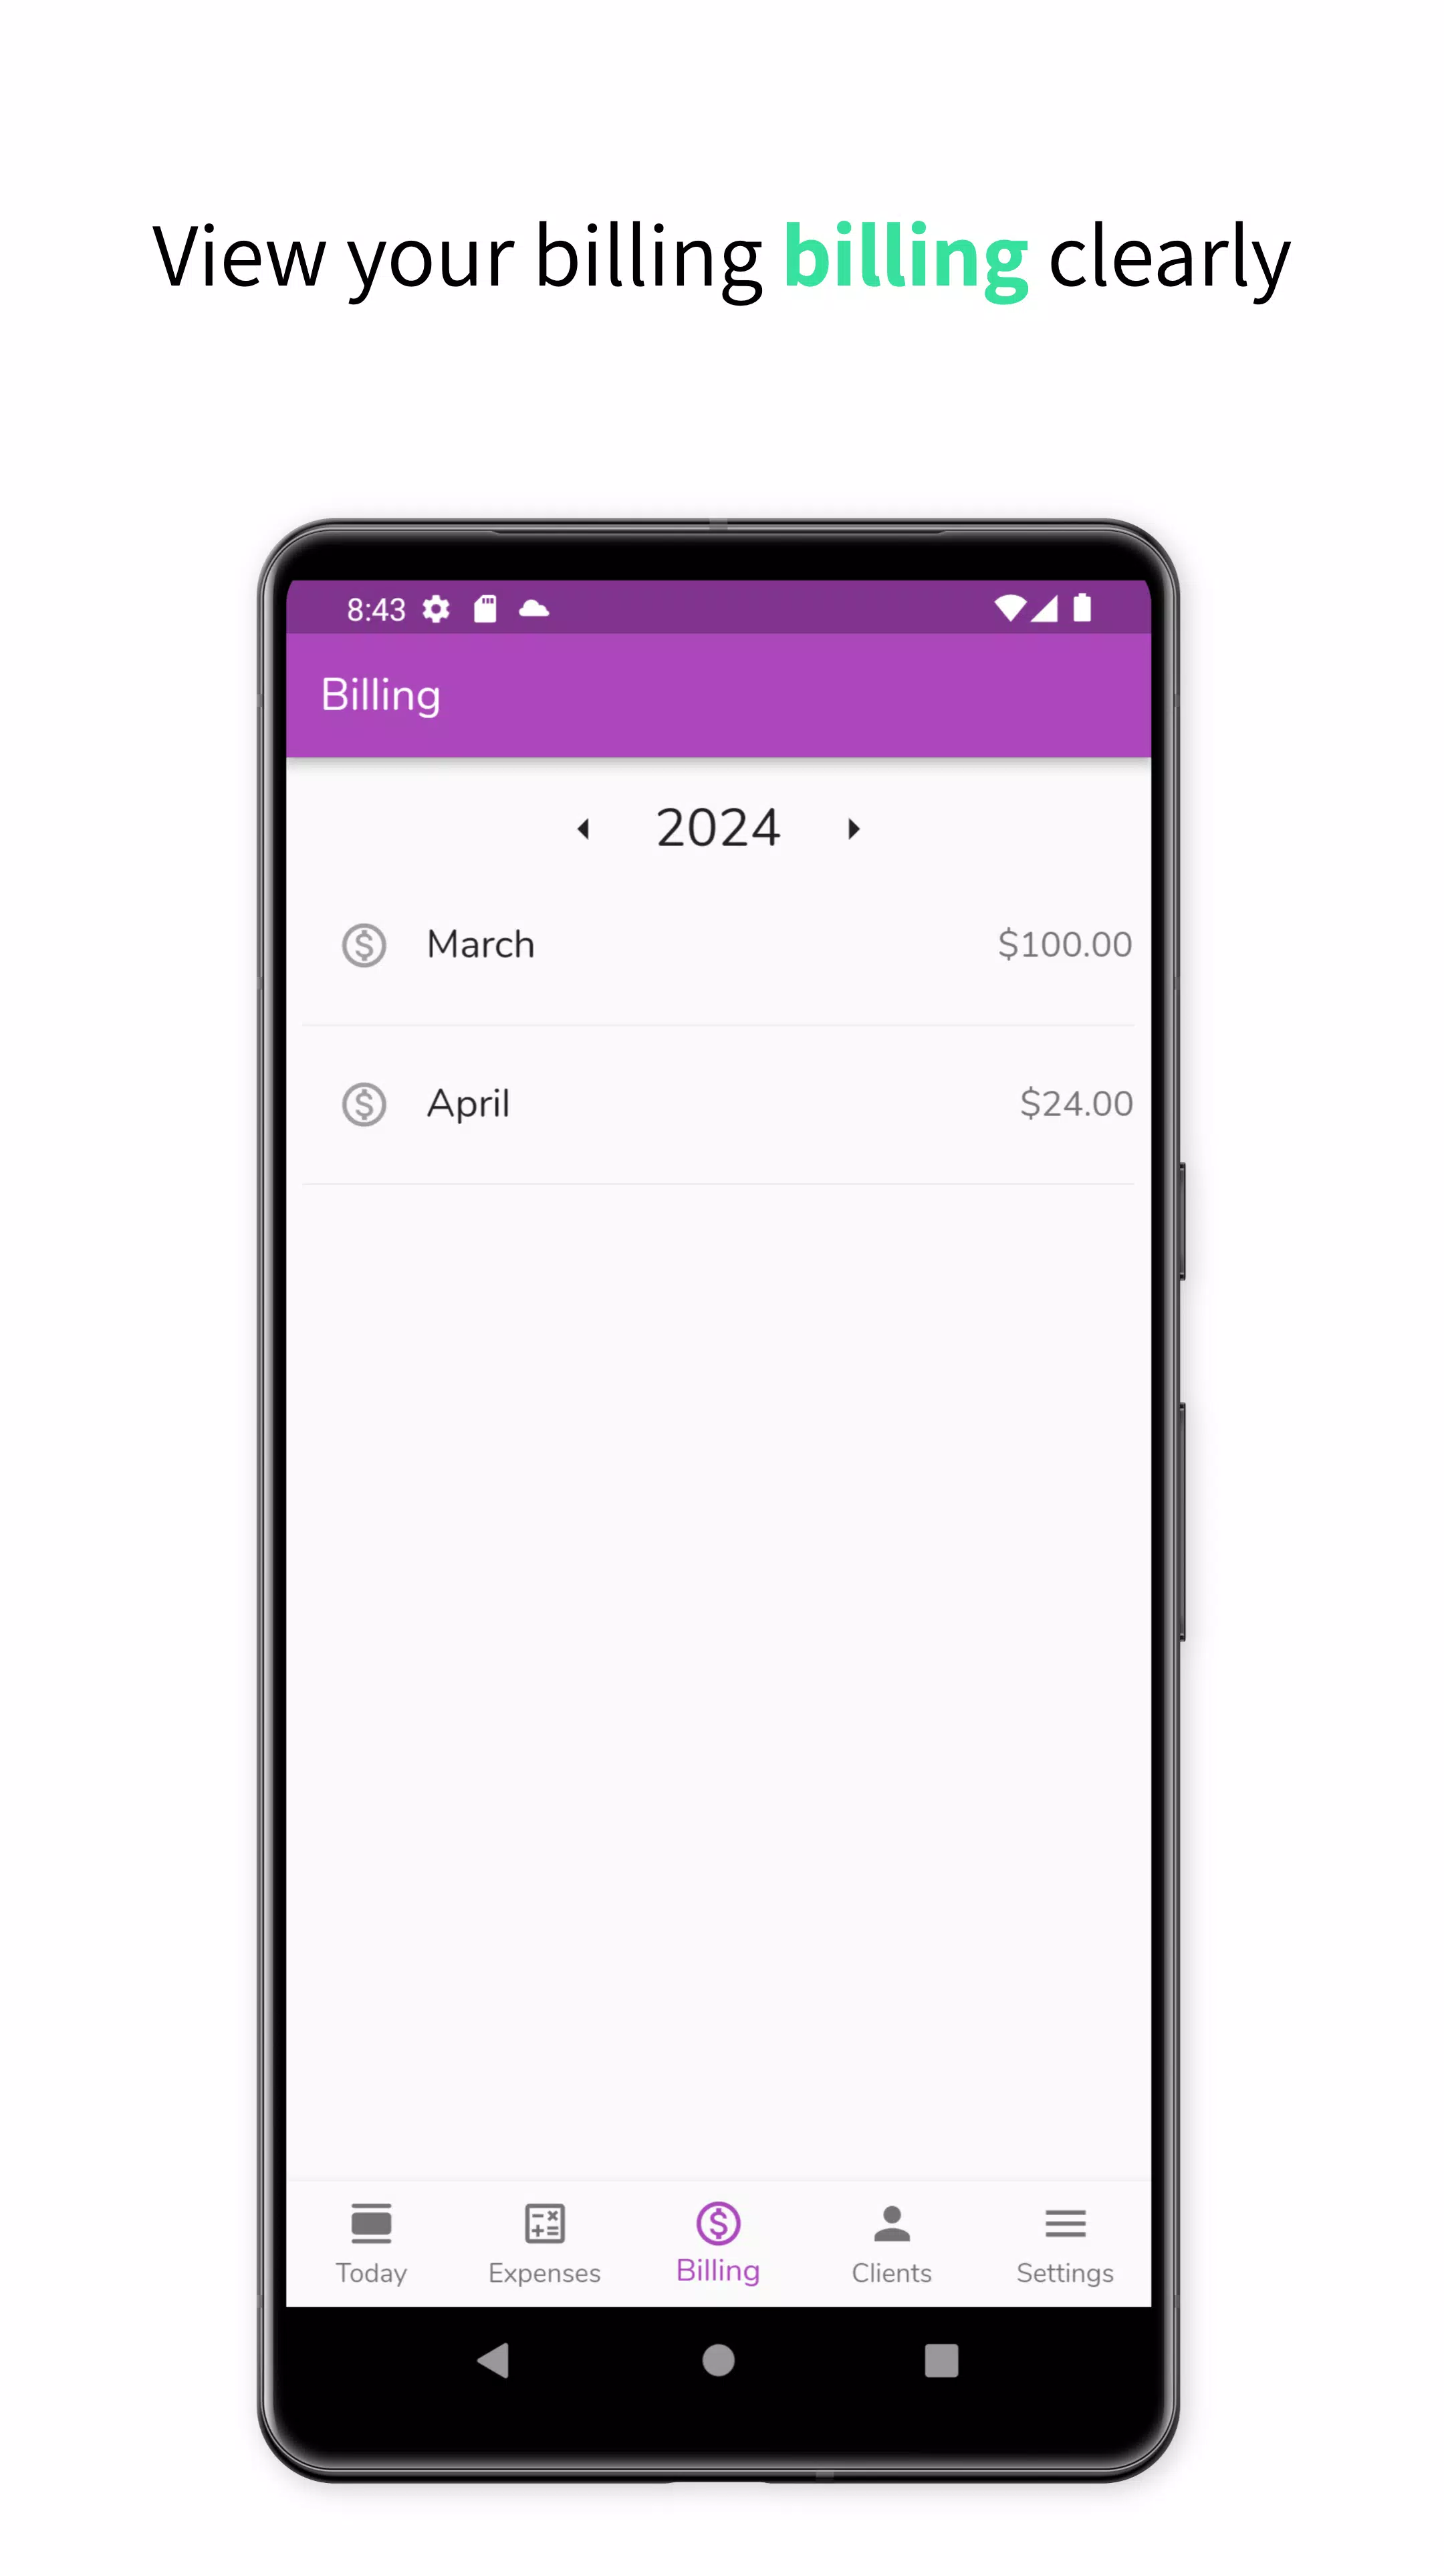This screenshot has width=1444, height=2568.
Task: Click the April billing entry
Action: pos(719,1102)
